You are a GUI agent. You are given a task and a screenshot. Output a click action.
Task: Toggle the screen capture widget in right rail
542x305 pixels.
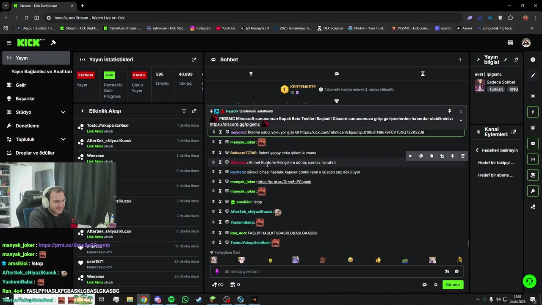(533, 96)
